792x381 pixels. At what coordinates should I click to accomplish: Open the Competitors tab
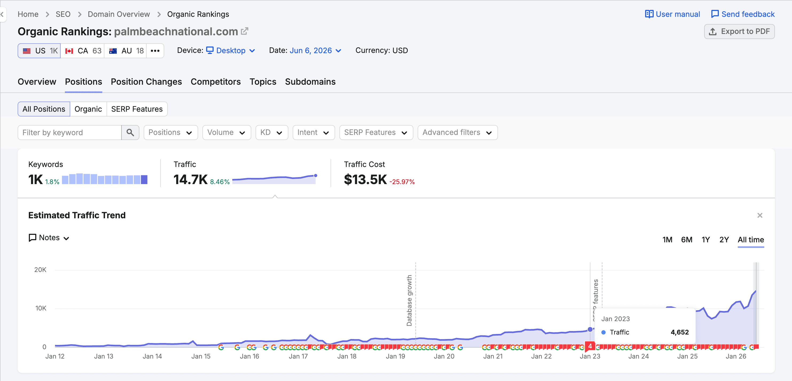point(215,82)
